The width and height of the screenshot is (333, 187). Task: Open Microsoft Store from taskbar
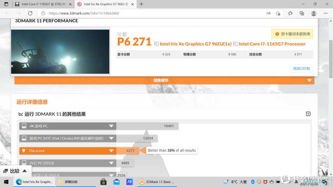[x=103, y=182]
